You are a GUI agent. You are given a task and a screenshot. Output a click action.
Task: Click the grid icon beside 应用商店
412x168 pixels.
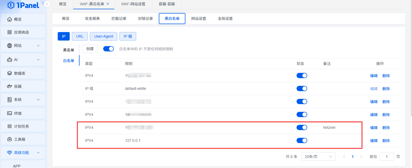coord(10,32)
